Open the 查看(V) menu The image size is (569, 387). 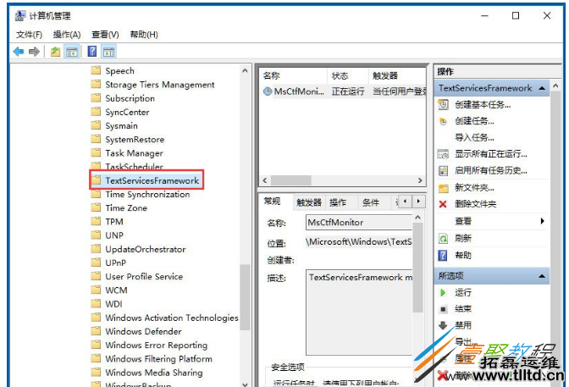[x=105, y=35]
